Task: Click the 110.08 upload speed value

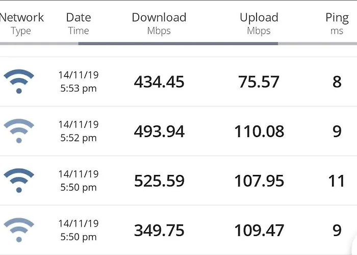Action: point(259,131)
